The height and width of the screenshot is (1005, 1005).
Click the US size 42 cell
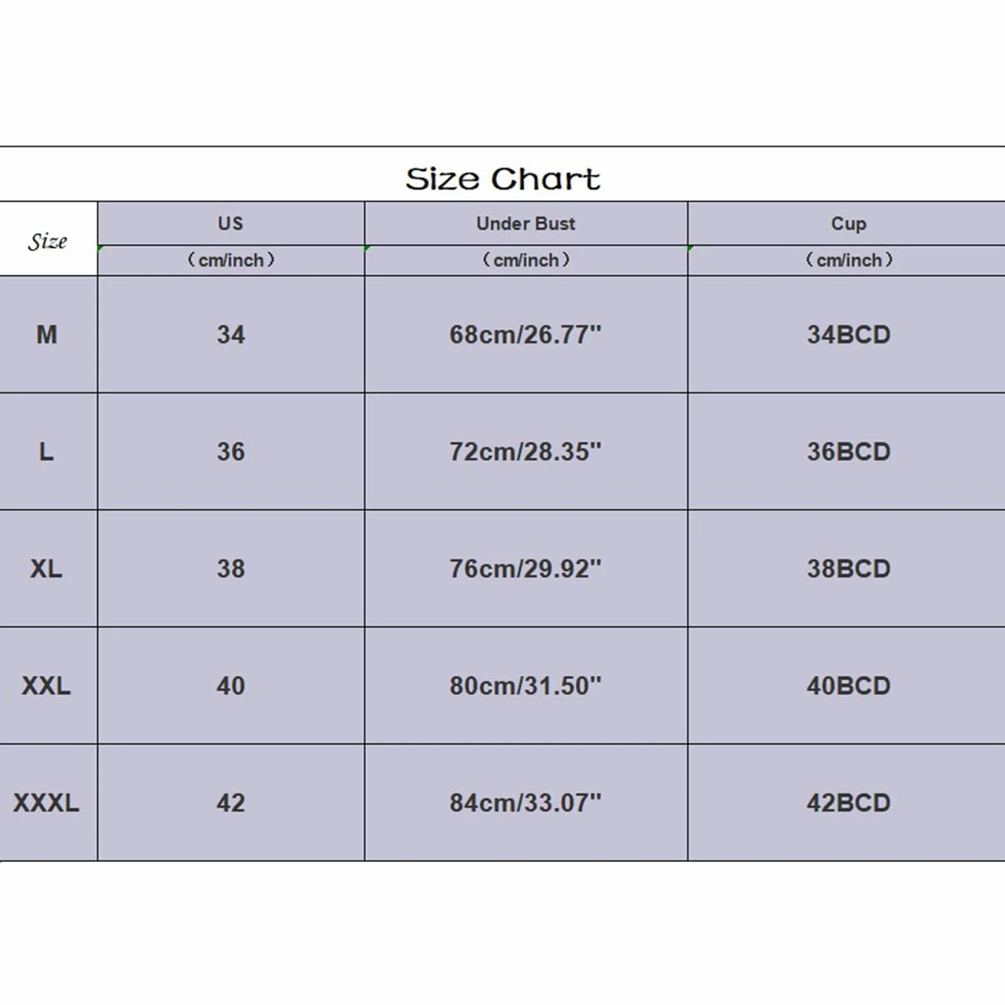point(231,802)
